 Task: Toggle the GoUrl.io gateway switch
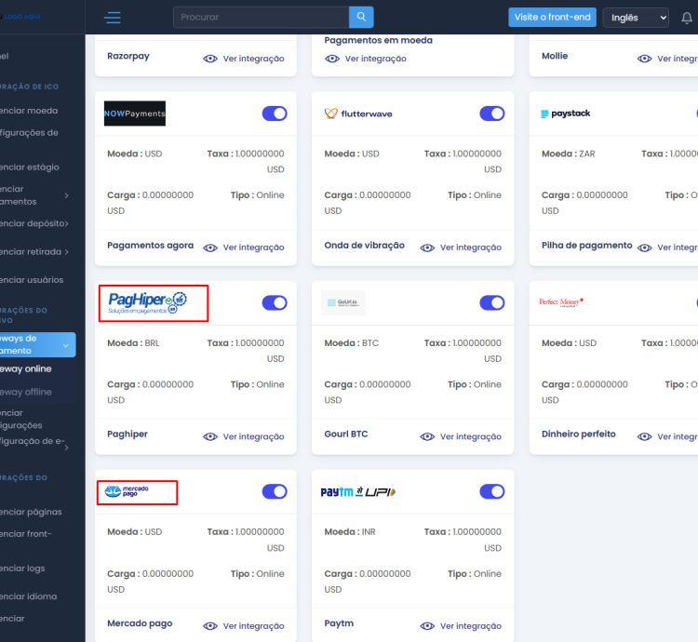(492, 303)
